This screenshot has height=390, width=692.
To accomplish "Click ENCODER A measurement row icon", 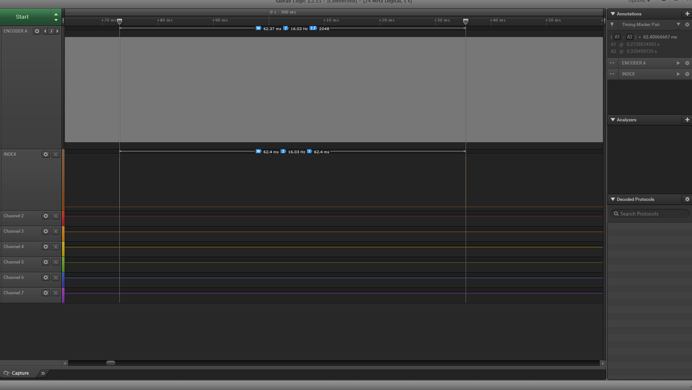I will tap(612, 63).
